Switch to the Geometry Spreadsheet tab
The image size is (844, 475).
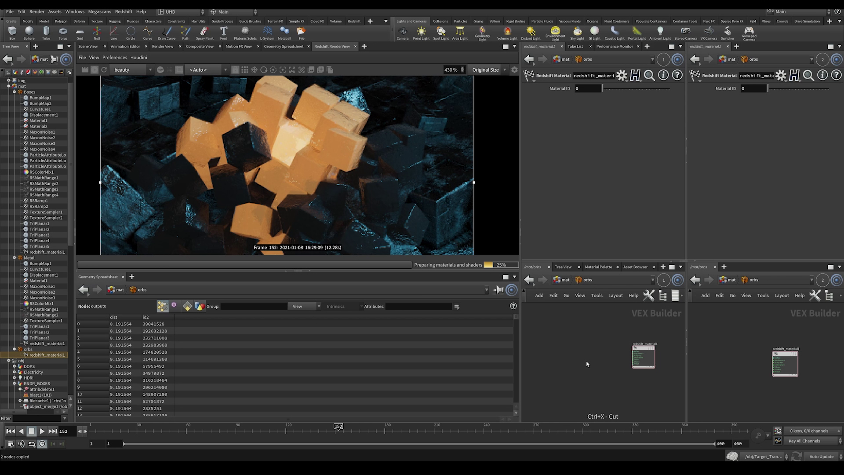coord(284,46)
